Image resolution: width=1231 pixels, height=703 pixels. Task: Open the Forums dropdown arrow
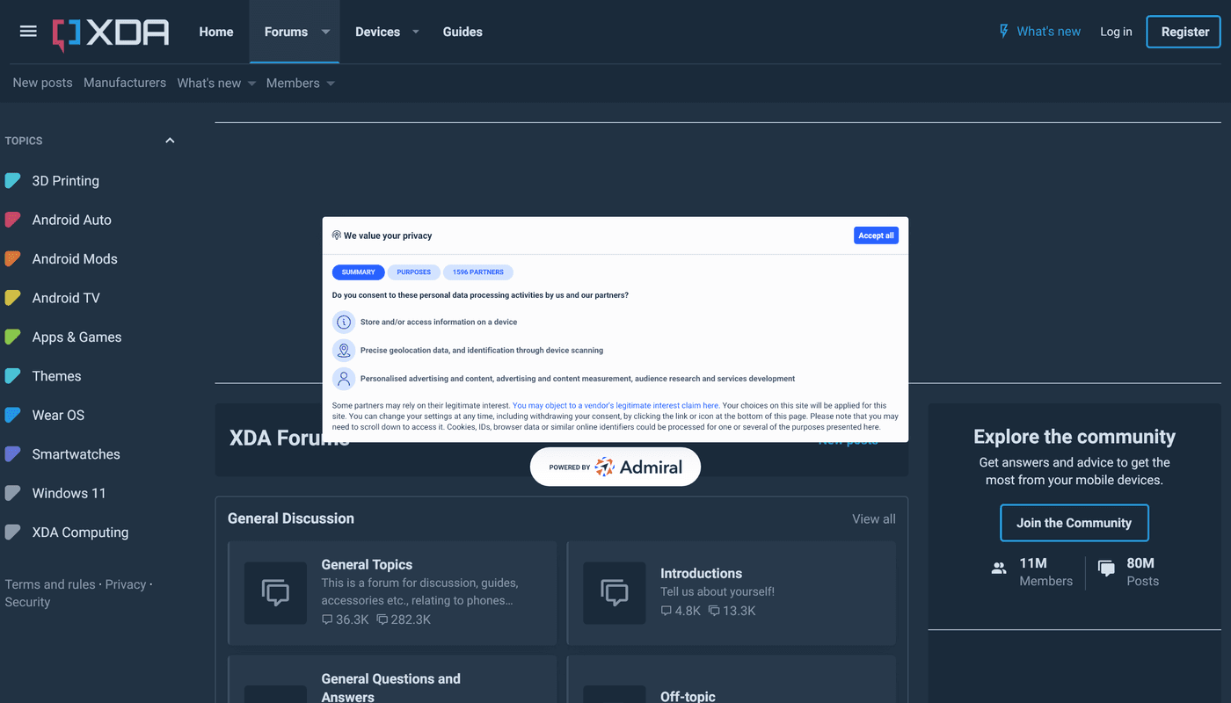pos(325,32)
